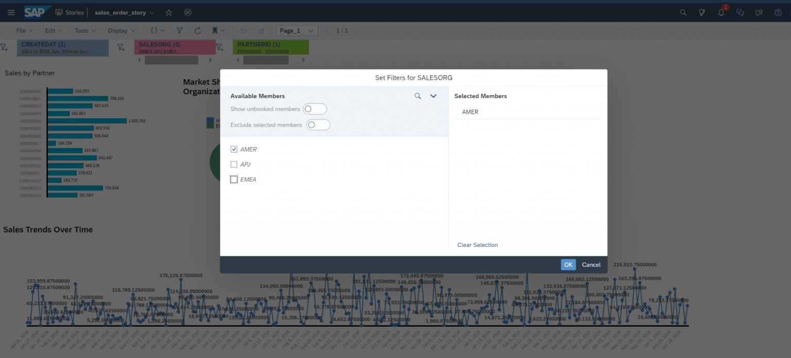Click OK to apply SALESORG filters

[568, 264]
